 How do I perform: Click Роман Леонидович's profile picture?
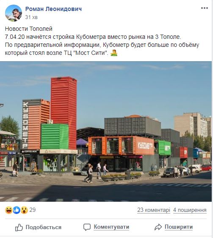(x=14, y=13)
